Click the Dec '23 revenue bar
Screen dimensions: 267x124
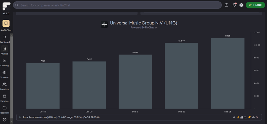pyautogui.click(x=228, y=73)
